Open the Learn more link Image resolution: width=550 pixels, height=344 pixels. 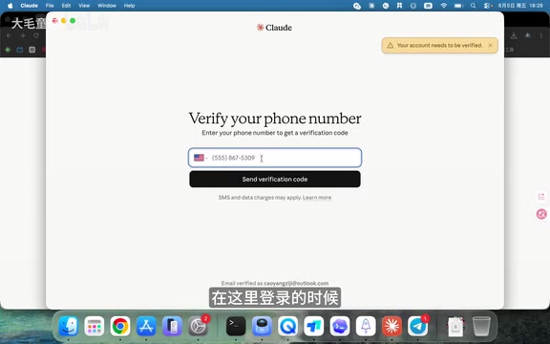[317, 197]
